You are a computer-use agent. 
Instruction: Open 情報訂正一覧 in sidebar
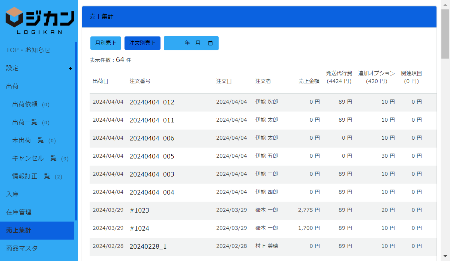point(31,176)
